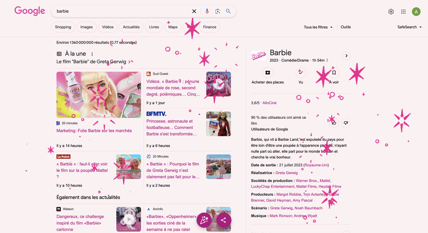428x233 pixels.
Task: Open settings via the gear icon
Action: pyautogui.click(x=391, y=12)
